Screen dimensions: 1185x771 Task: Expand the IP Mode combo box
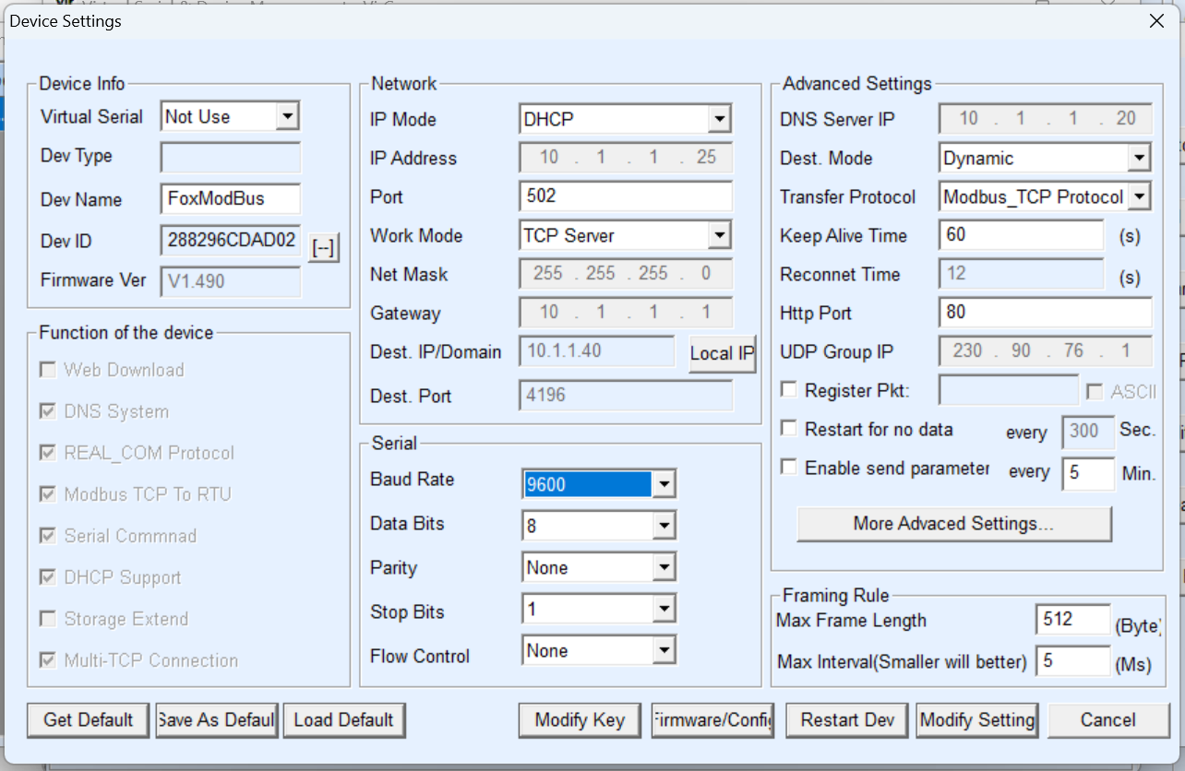[x=719, y=119]
